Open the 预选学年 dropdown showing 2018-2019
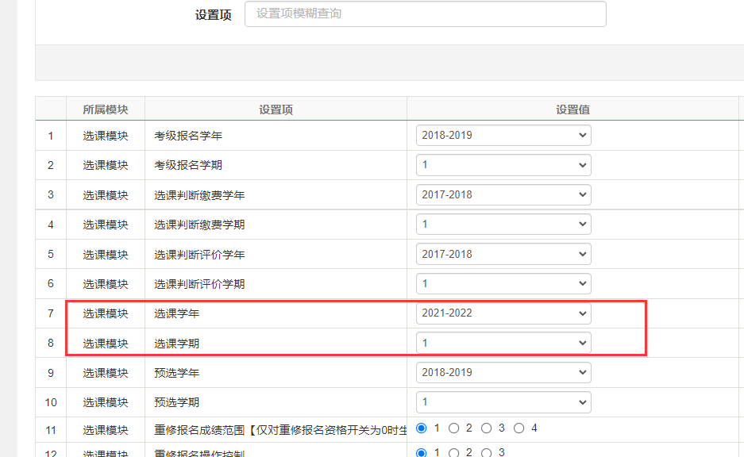The width and height of the screenshot is (744, 457). 503,372
